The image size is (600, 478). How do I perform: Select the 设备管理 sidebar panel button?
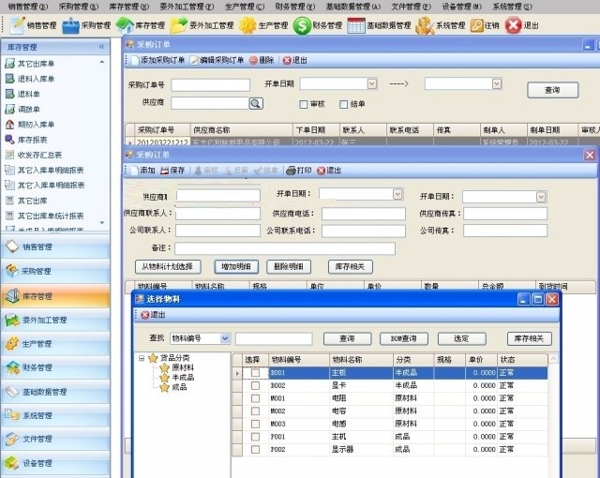55,463
